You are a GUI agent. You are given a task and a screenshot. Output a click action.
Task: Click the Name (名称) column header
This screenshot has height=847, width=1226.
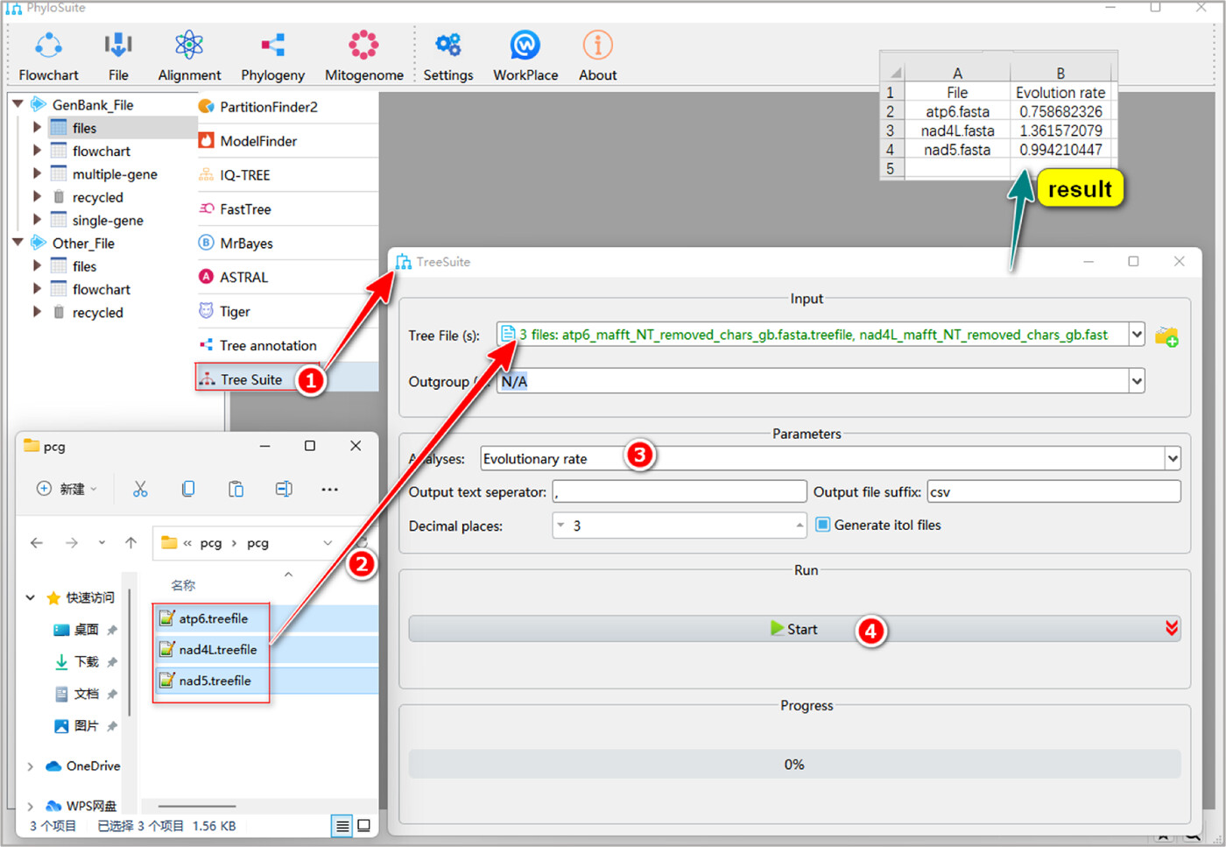pyautogui.click(x=183, y=585)
